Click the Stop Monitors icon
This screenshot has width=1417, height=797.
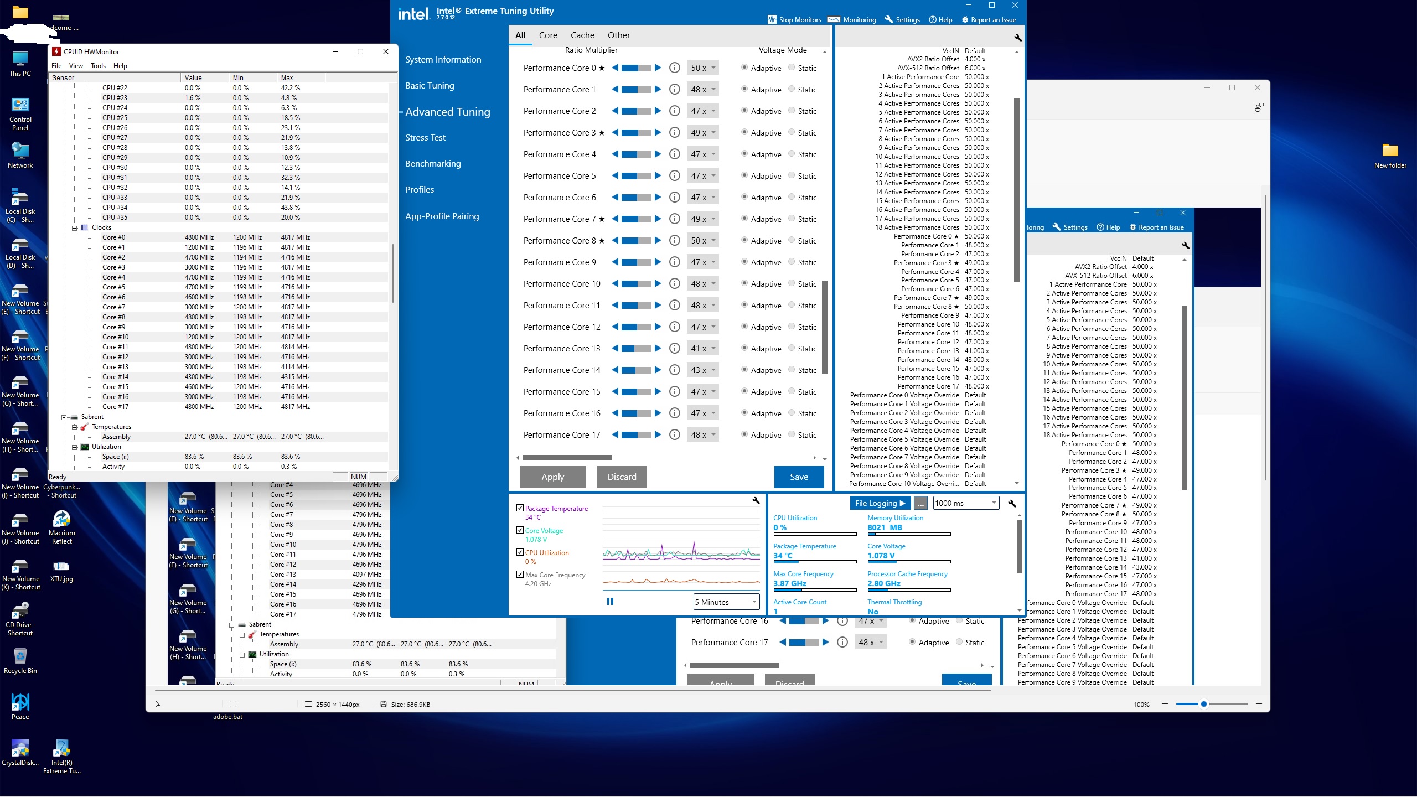[771, 19]
